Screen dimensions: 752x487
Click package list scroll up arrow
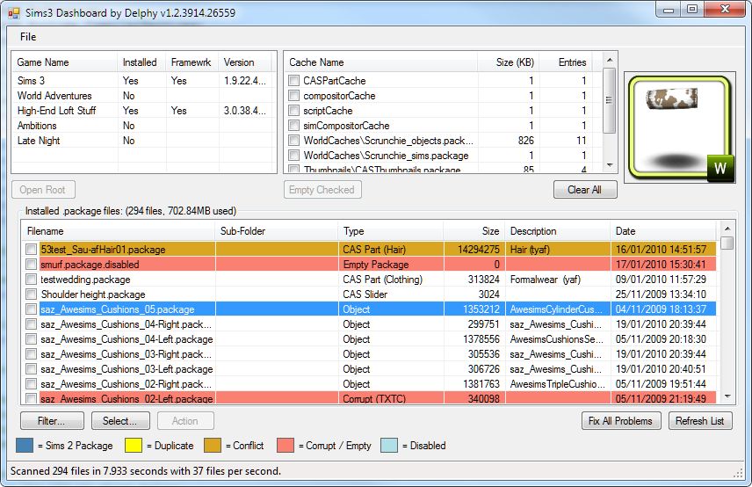coord(727,229)
